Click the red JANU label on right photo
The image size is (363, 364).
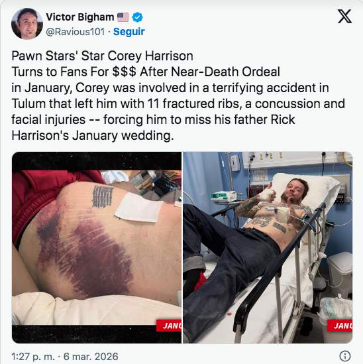[340, 326]
